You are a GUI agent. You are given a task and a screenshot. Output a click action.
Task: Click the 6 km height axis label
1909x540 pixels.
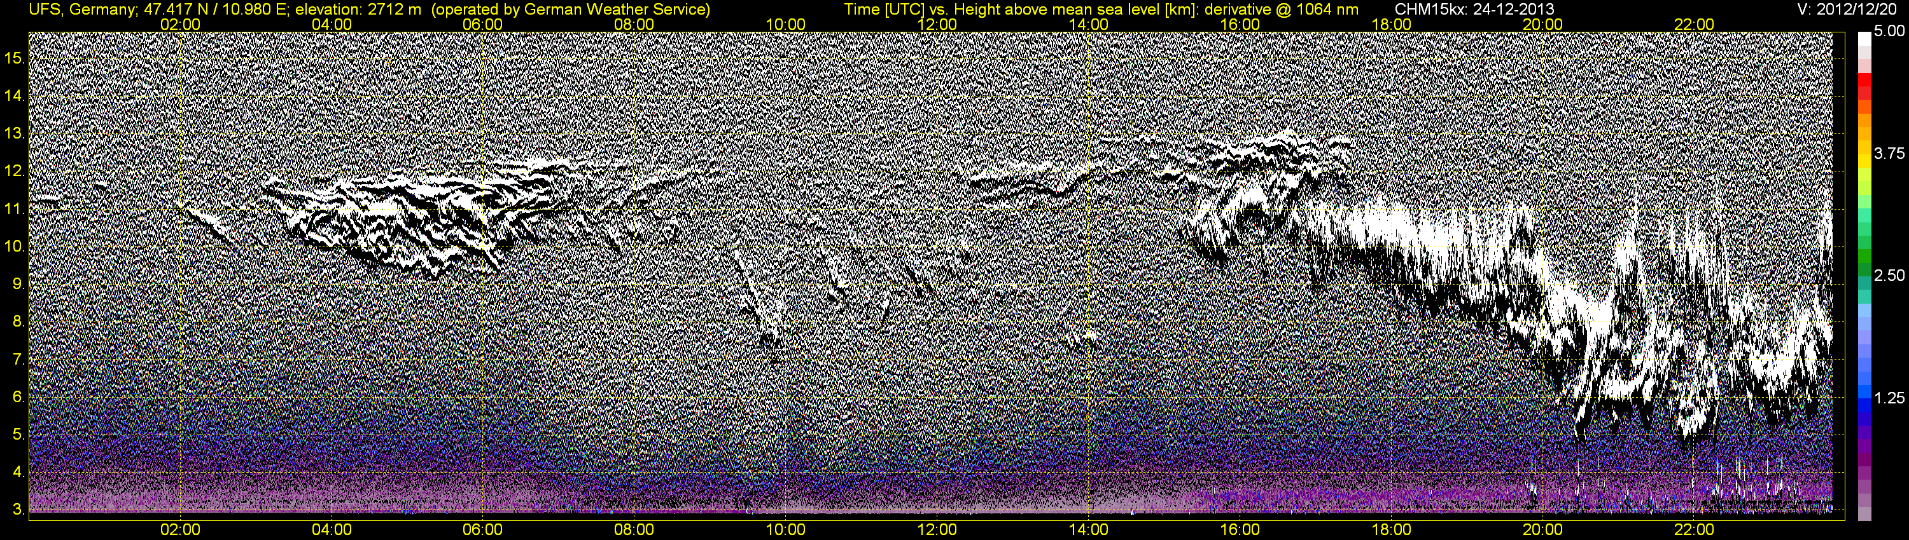(18, 397)
